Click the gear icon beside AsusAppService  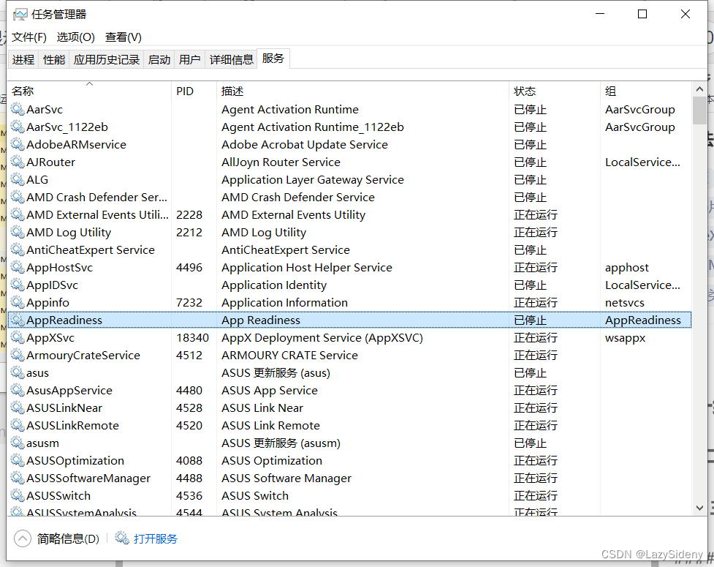pos(18,390)
